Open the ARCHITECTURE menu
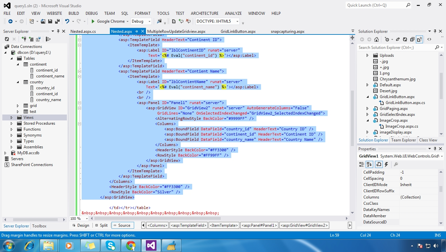This screenshot has width=446, height=252. point(204,13)
